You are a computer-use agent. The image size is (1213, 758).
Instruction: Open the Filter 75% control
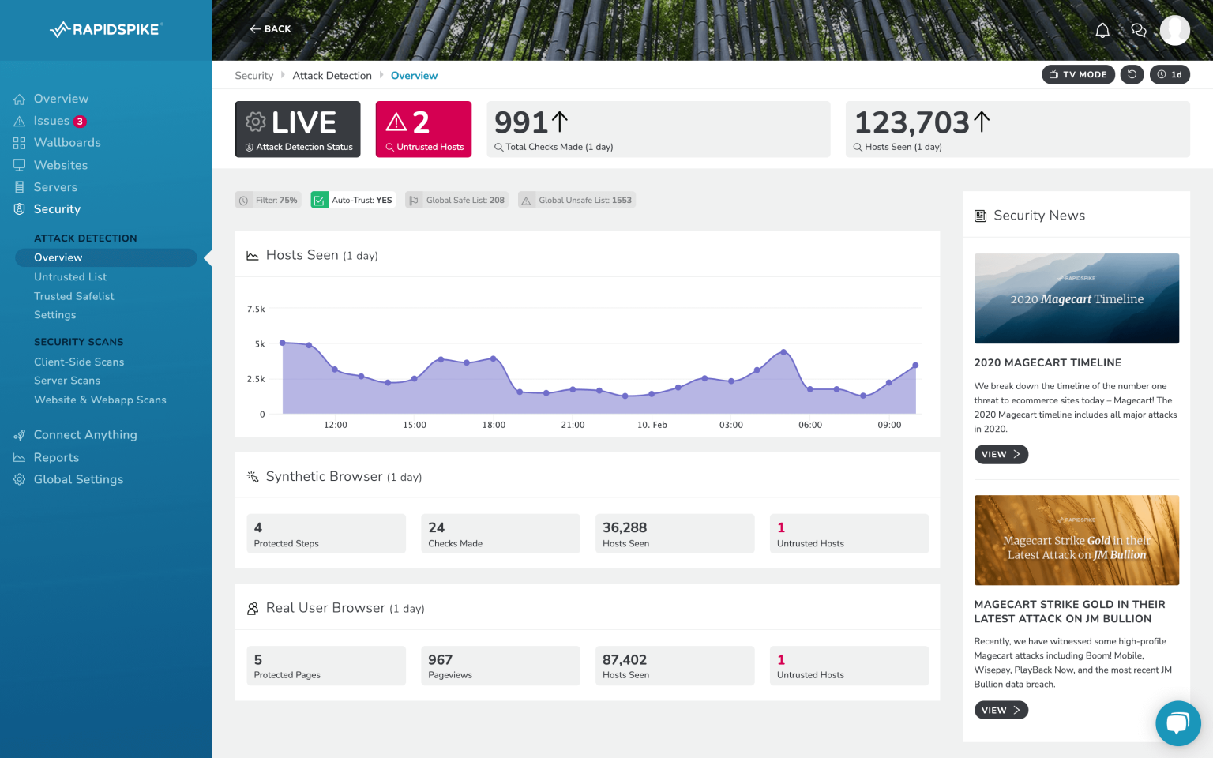pyautogui.click(x=268, y=199)
